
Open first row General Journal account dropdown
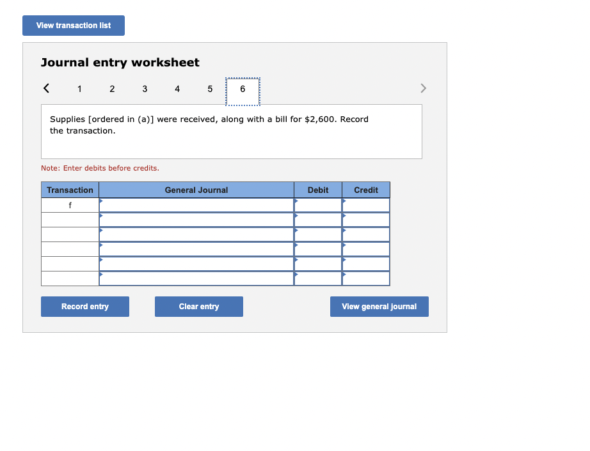196,205
